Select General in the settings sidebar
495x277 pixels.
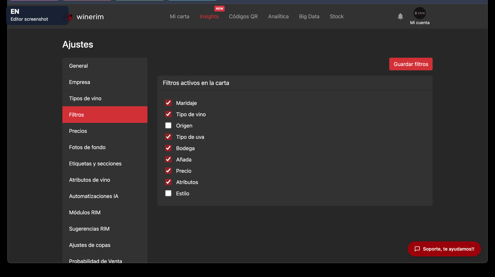(x=105, y=66)
